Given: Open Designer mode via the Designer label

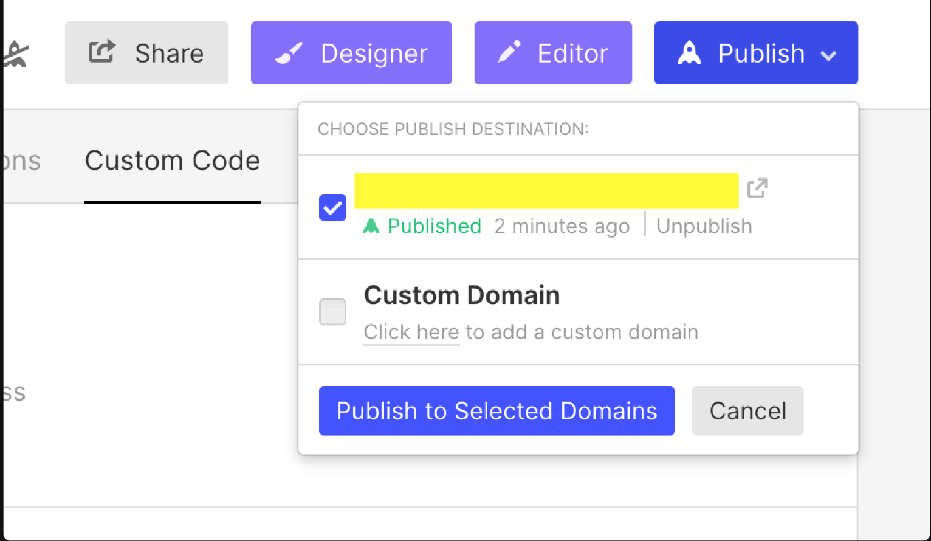Looking at the screenshot, I should click(374, 53).
